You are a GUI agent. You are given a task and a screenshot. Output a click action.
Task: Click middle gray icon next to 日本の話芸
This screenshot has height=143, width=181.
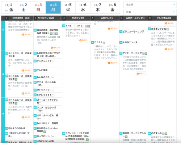coord(54,34)
